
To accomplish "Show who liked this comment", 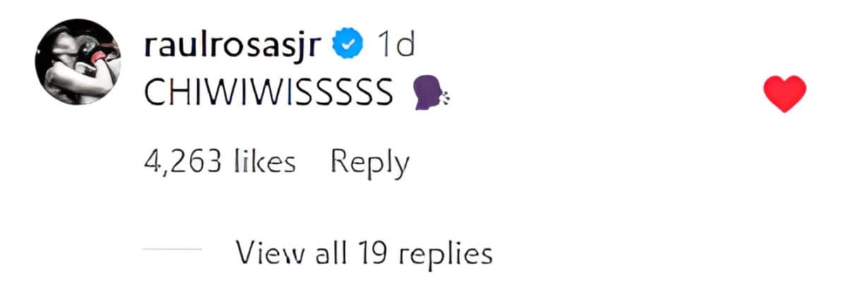I will tap(220, 163).
